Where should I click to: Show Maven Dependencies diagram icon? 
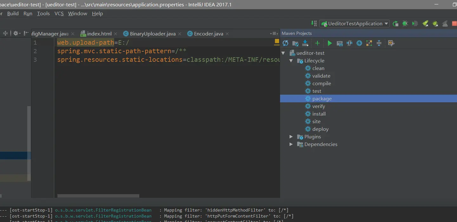click(369, 43)
